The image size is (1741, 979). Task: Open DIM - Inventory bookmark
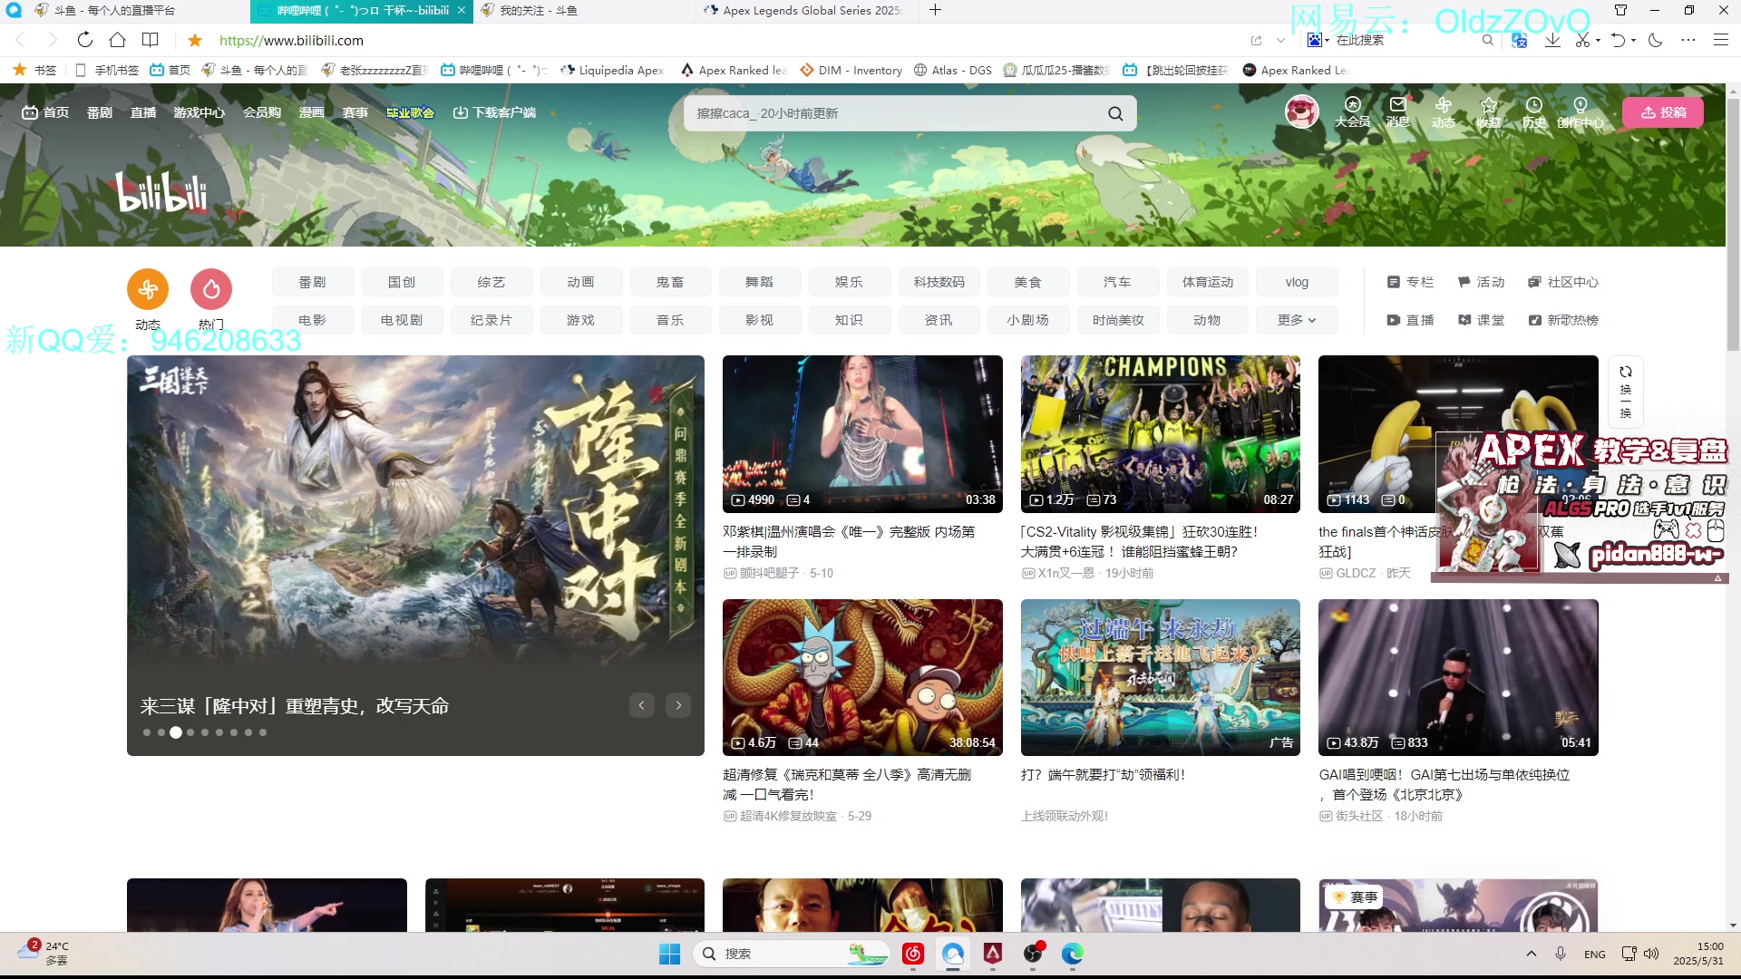tap(851, 70)
